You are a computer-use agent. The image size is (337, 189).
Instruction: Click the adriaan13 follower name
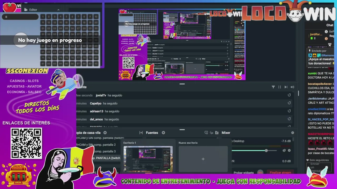(x=97, y=111)
